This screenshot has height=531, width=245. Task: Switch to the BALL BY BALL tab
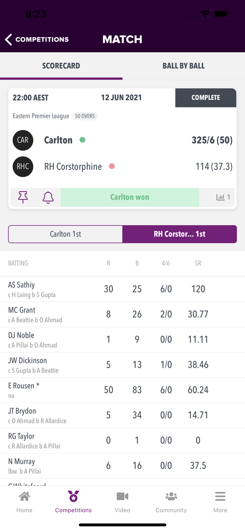pos(183,66)
